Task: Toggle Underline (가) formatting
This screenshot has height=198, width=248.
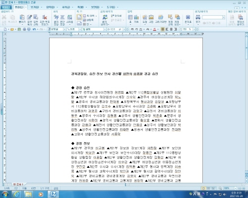Action: pos(141,29)
